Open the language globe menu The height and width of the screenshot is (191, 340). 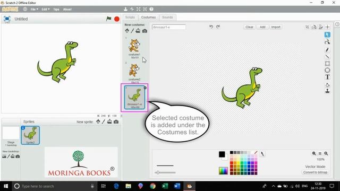point(25,9)
